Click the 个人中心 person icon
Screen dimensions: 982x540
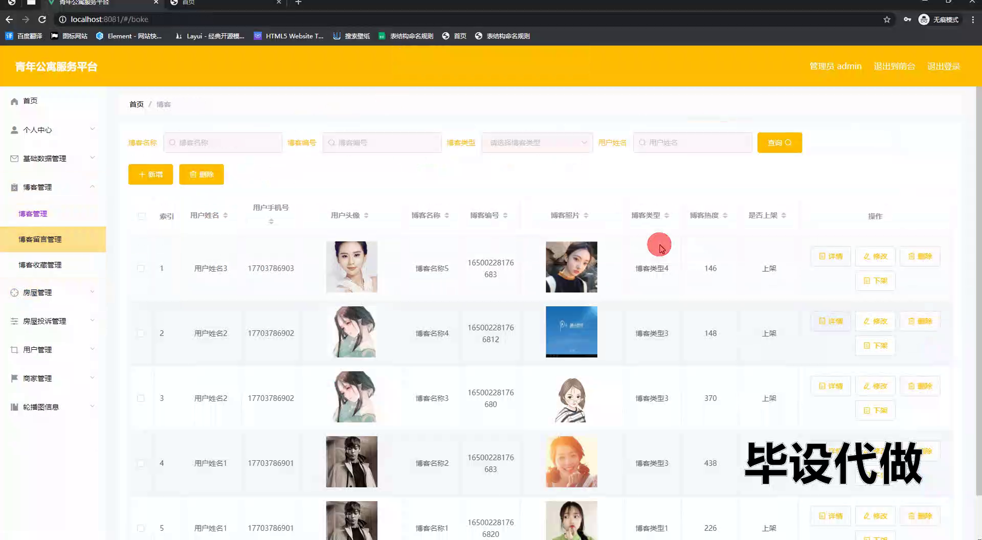(14, 130)
